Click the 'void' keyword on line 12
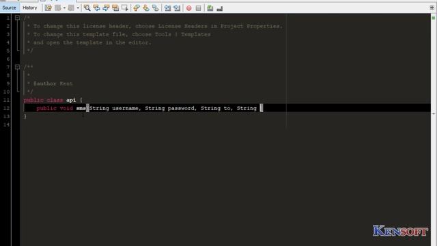 (66, 108)
